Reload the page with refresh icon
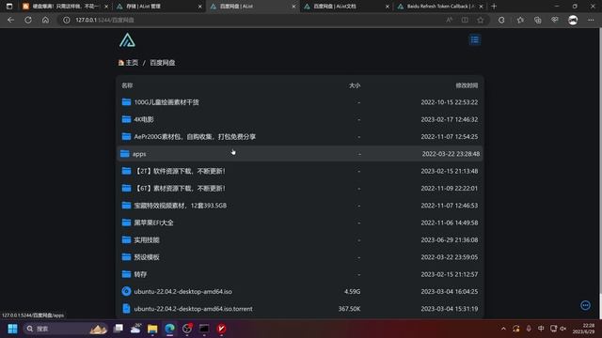 click(28, 20)
